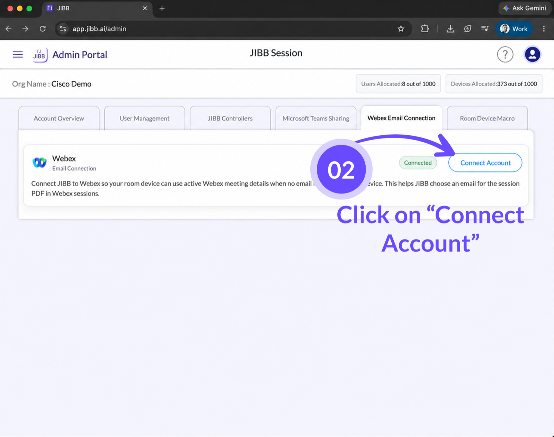
Task: Open the user profile avatar menu
Action: 532,54
